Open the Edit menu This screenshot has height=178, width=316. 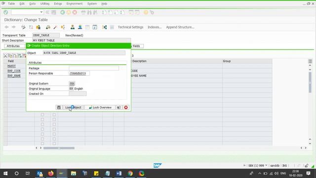pos(22,3)
